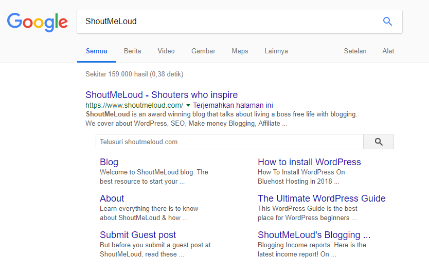This screenshot has width=429, height=277.
Task: Open the Submit Guest post sitelink
Action: 138,235
